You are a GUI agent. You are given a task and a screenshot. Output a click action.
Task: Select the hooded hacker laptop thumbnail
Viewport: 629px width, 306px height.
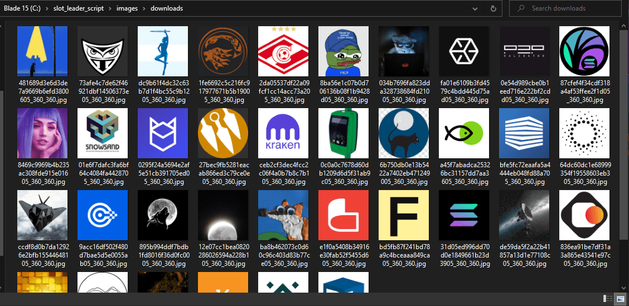[404, 51]
